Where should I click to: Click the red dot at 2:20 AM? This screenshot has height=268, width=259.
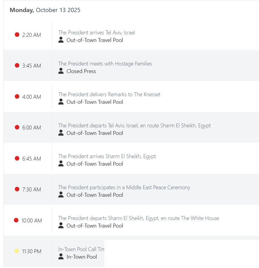click(x=17, y=35)
